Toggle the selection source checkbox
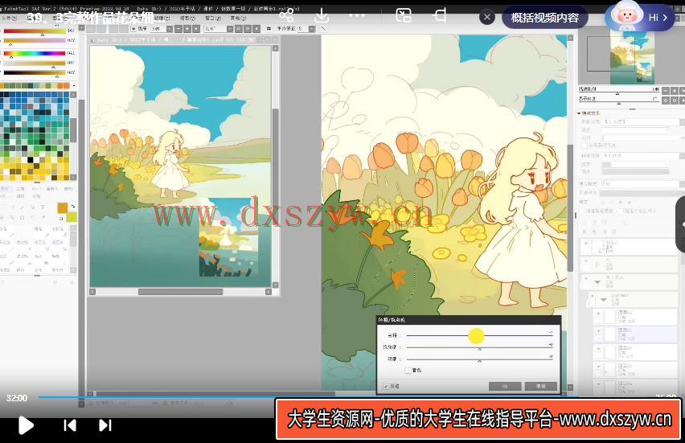This screenshot has height=443, width=685. pos(621,211)
